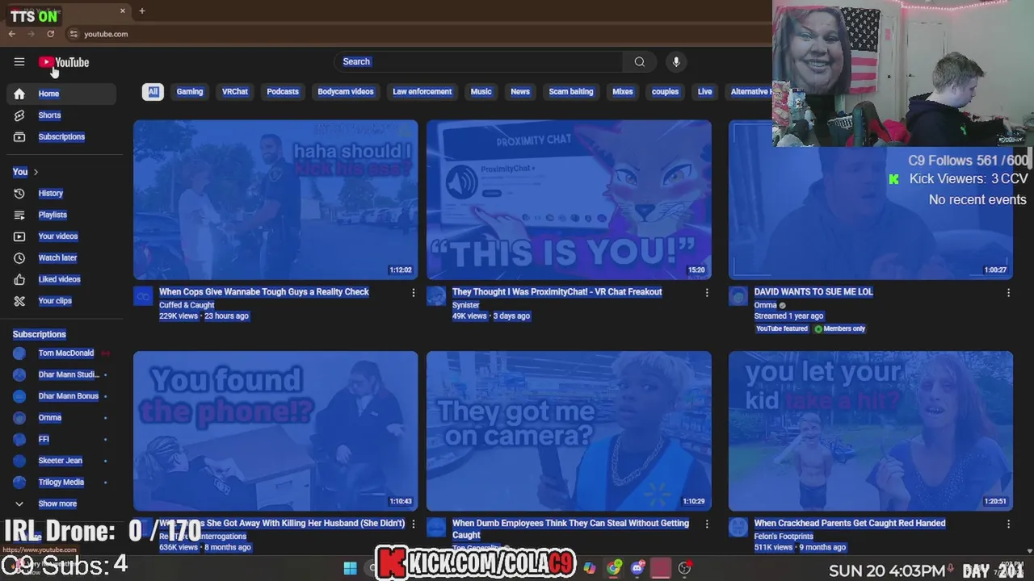The image size is (1034, 581).
Task: Click the Liked videos thumbs-up icon
Action: coord(19,279)
